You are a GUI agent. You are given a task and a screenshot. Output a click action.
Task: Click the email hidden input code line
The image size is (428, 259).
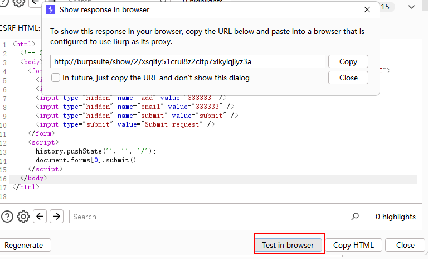pos(135,107)
